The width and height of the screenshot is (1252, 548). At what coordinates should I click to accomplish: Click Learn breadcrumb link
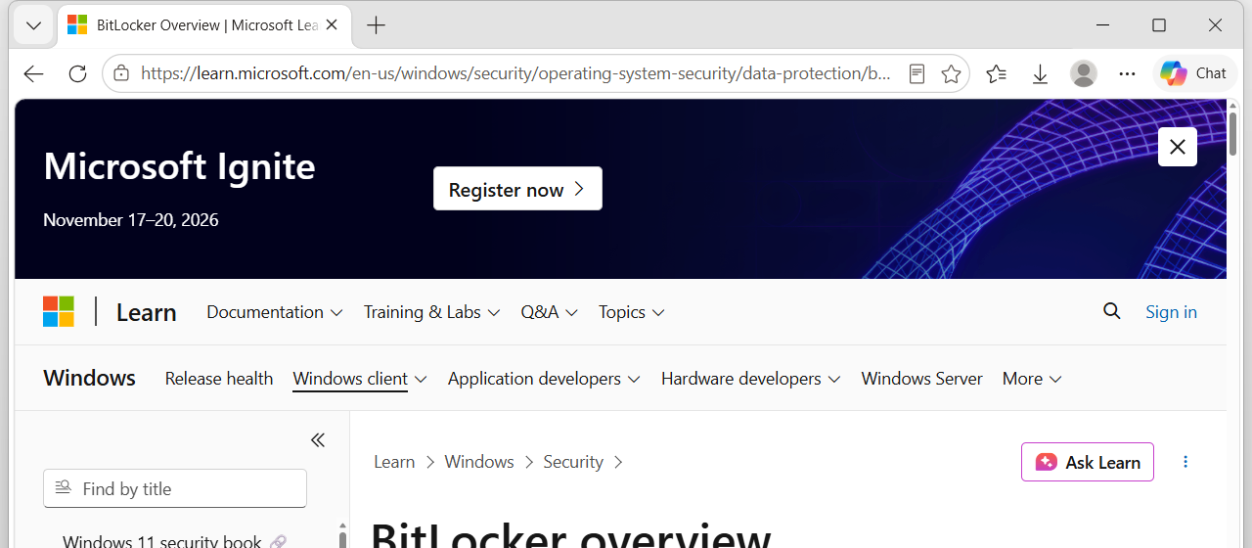(x=394, y=462)
